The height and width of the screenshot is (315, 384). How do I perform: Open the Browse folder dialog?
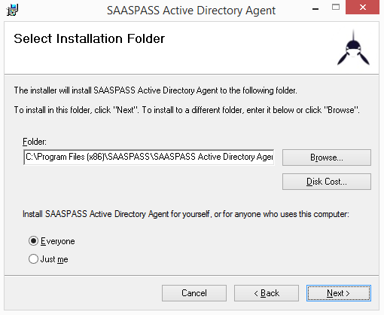(x=327, y=157)
